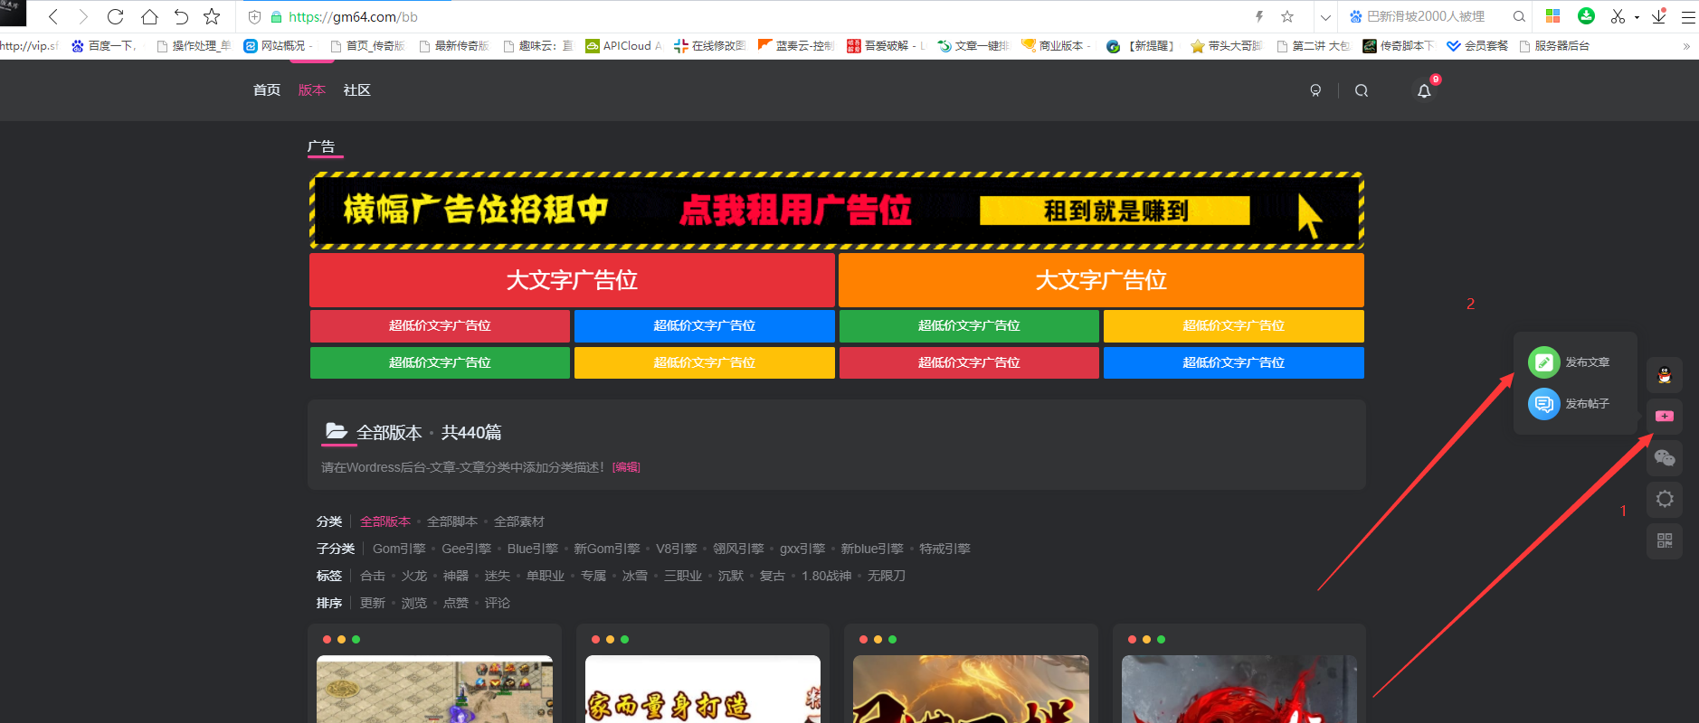Select the 版本 nav item

click(312, 90)
